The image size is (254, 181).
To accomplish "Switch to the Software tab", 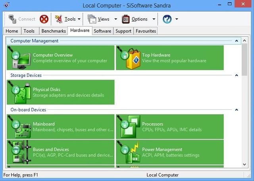I will tap(102, 31).
